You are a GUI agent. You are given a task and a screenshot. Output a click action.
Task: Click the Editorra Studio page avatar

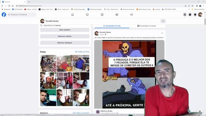(x=98, y=112)
